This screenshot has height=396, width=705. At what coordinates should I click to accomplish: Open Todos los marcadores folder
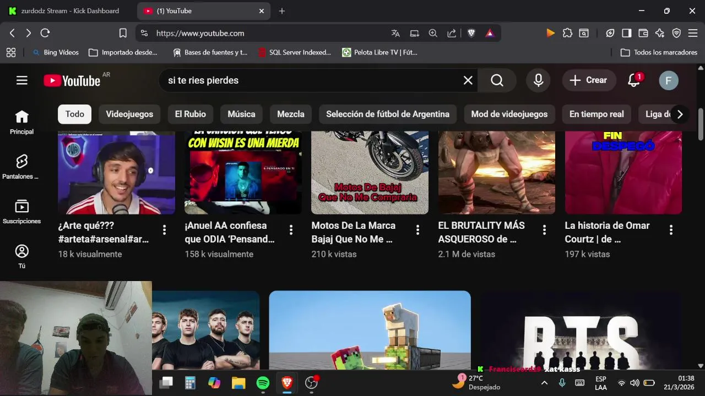pos(659,52)
